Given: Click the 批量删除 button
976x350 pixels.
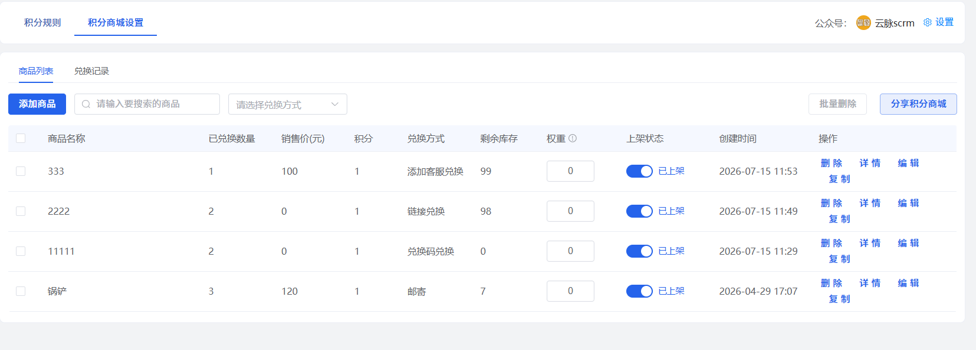Looking at the screenshot, I should [837, 104].
